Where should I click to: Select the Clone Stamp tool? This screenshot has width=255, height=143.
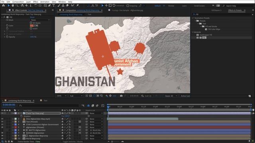tap(63, 6)
